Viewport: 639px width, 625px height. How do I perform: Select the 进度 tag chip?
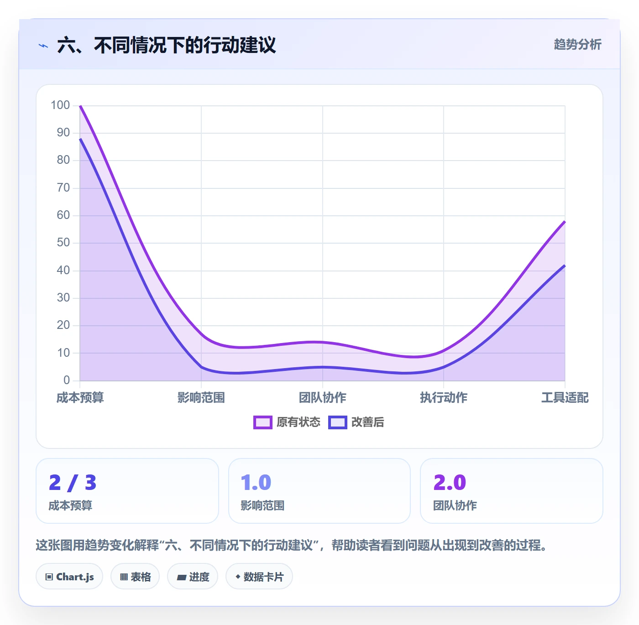(x=193, y=577)
